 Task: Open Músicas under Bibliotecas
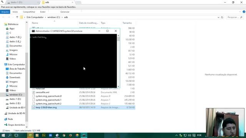tap(13, 54)
